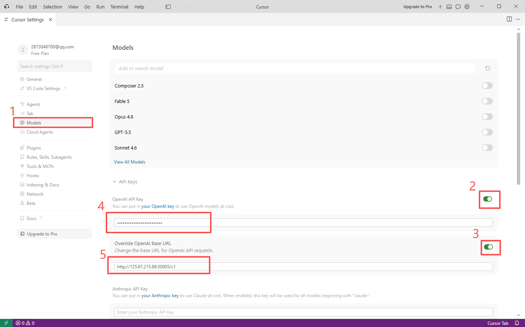Open the chat bubble icon in the title bar
This screenshot has height=327, width=525.
pos(458,7)
